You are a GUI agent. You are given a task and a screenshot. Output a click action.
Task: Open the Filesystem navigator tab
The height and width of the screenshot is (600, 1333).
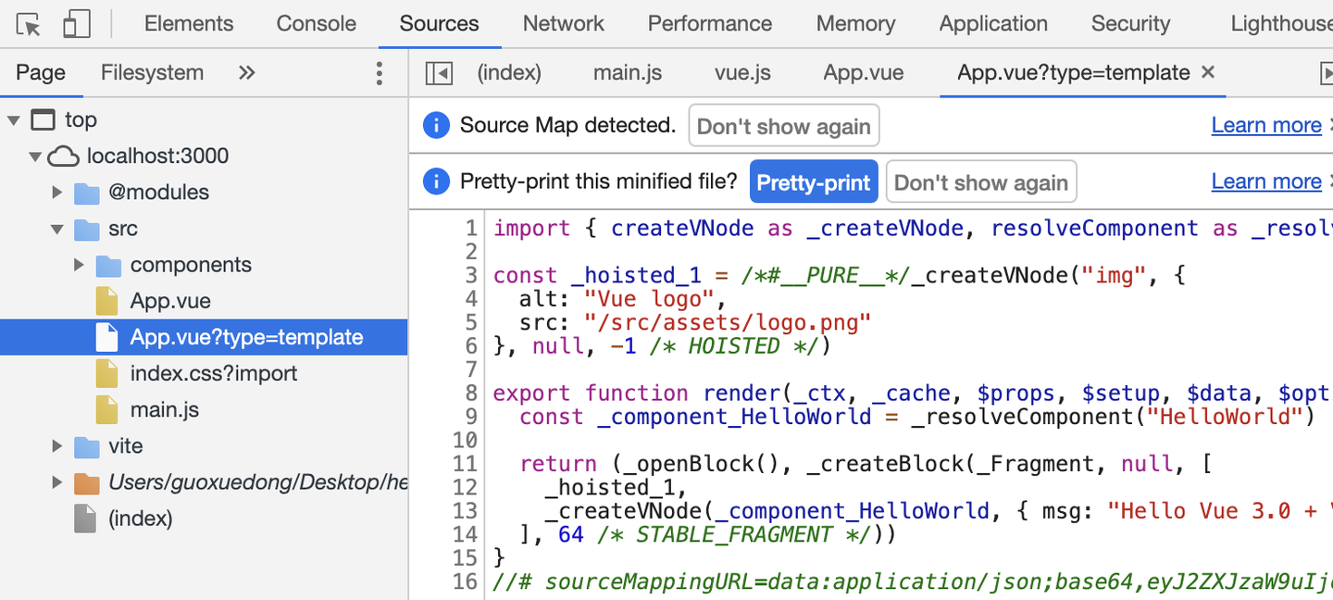[x=152, y=73]
